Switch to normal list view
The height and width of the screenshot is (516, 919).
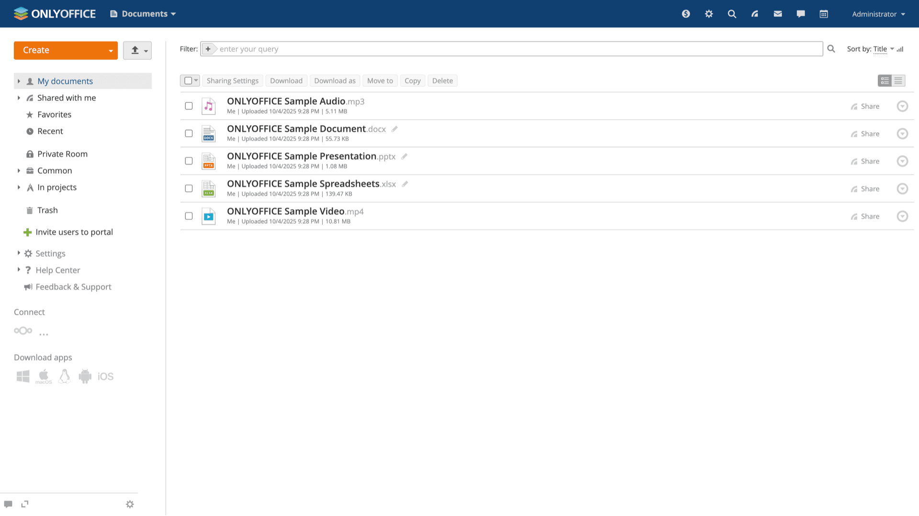click(885, 81)
